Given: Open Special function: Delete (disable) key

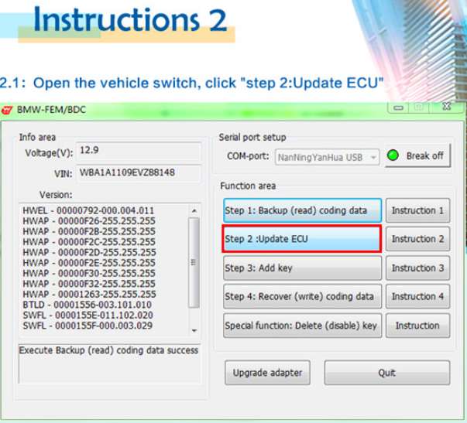Looking at the screenshot, I should 302,326.
